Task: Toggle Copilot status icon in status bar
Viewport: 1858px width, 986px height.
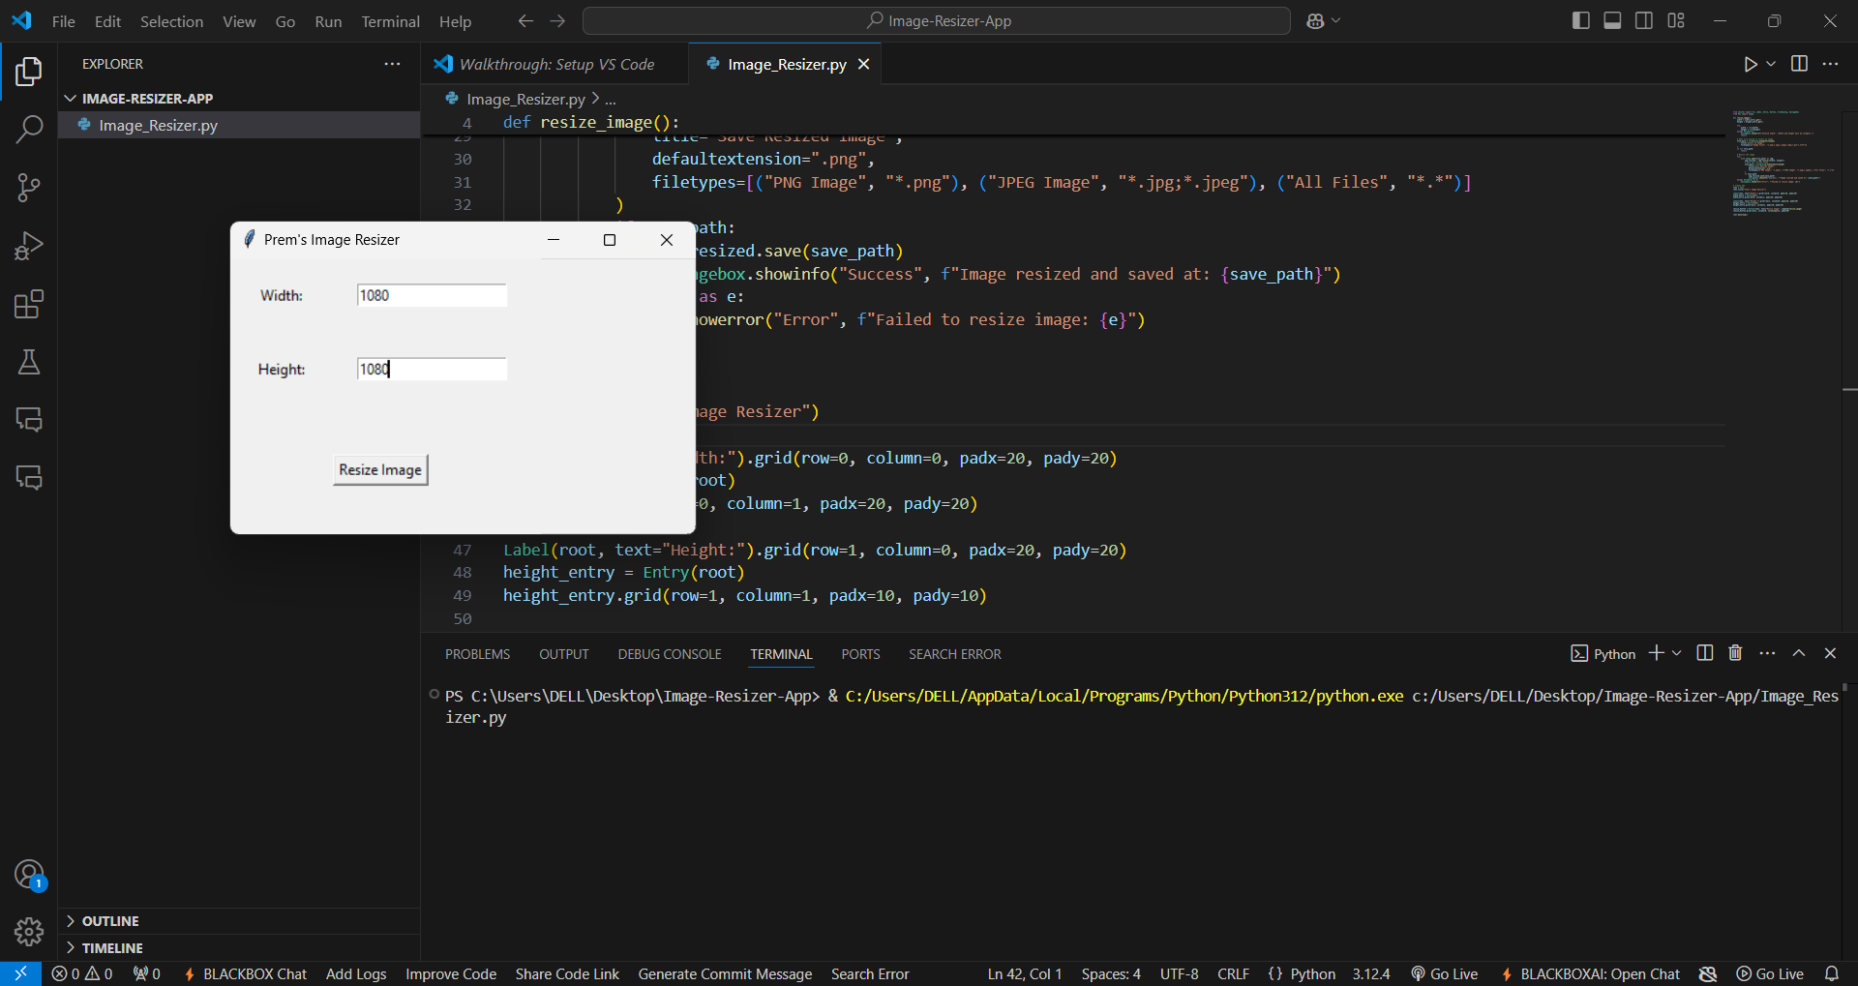Action: click(1708, 973)
